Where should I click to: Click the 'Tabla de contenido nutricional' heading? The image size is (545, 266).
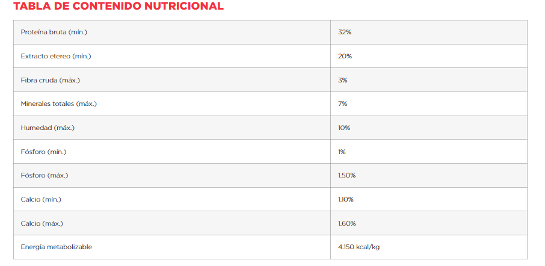[118, 6]
